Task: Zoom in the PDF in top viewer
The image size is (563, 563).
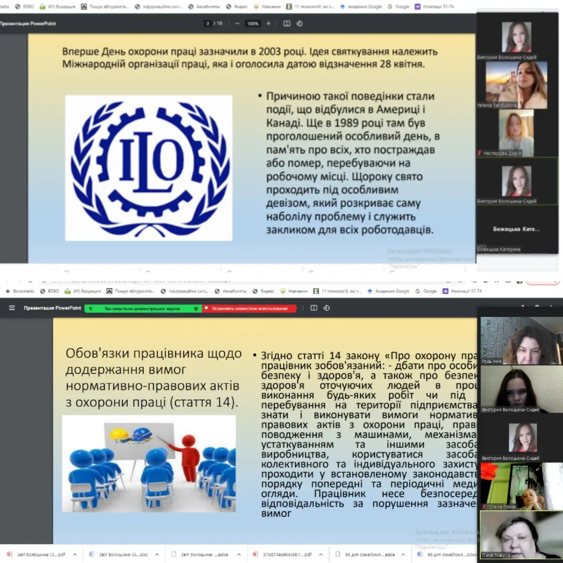Action: tap(268, 23)
